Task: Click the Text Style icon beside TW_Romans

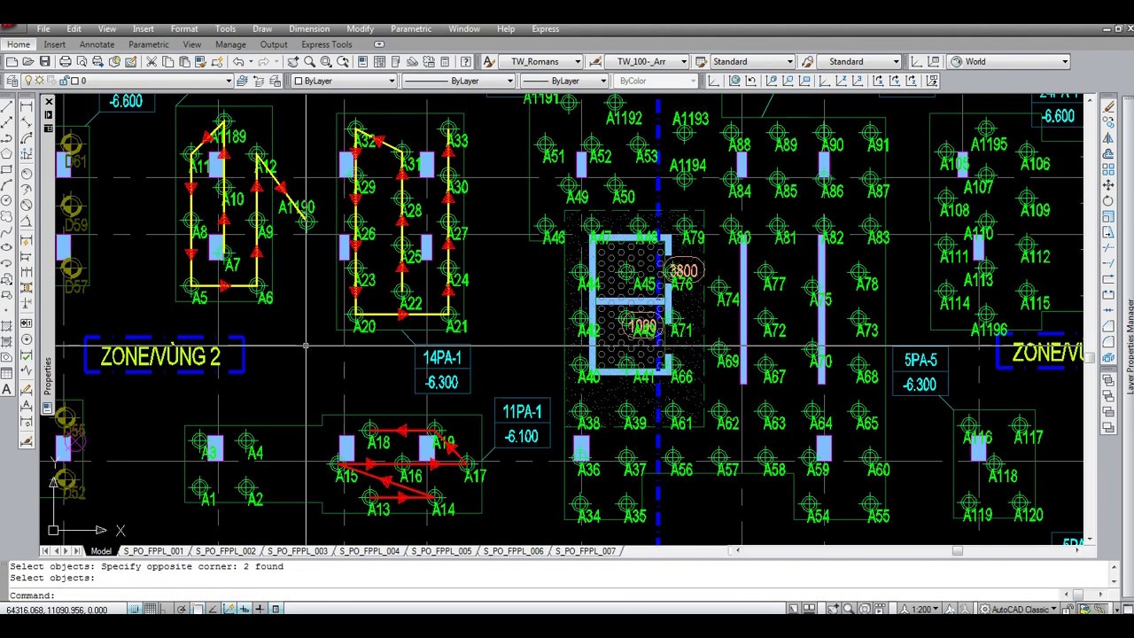Action: pos(489,61)
